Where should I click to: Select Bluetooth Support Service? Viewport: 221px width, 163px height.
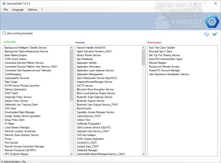[90, 101]
